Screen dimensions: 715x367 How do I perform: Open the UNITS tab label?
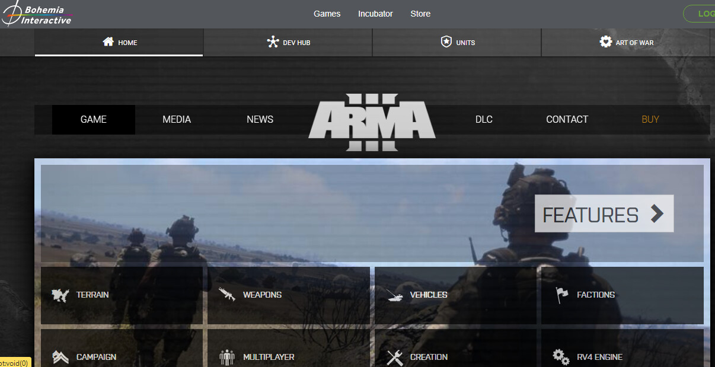465,43
